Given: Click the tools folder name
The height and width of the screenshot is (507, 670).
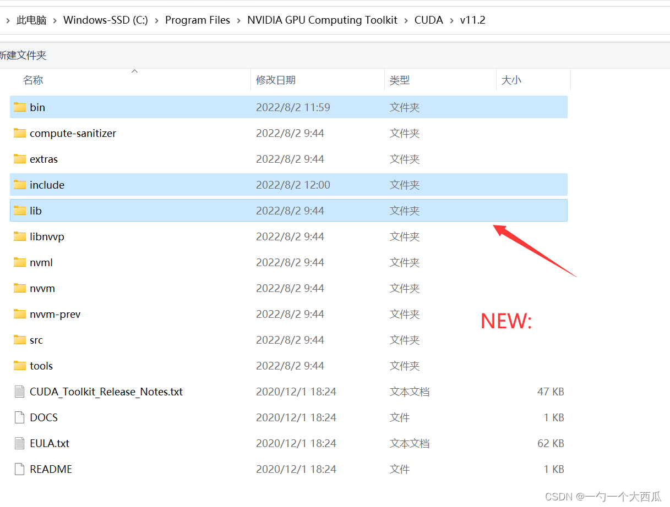Looking at the screenshot, I should pyautogui.click(x=41, y=366).
